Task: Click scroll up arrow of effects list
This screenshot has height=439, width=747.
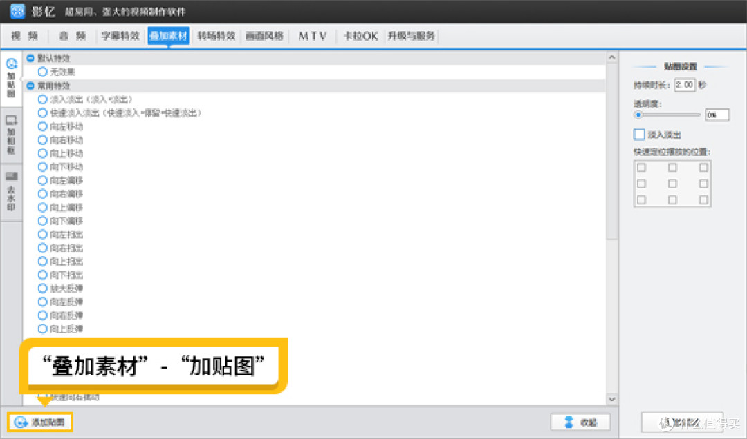Action: 611,57
